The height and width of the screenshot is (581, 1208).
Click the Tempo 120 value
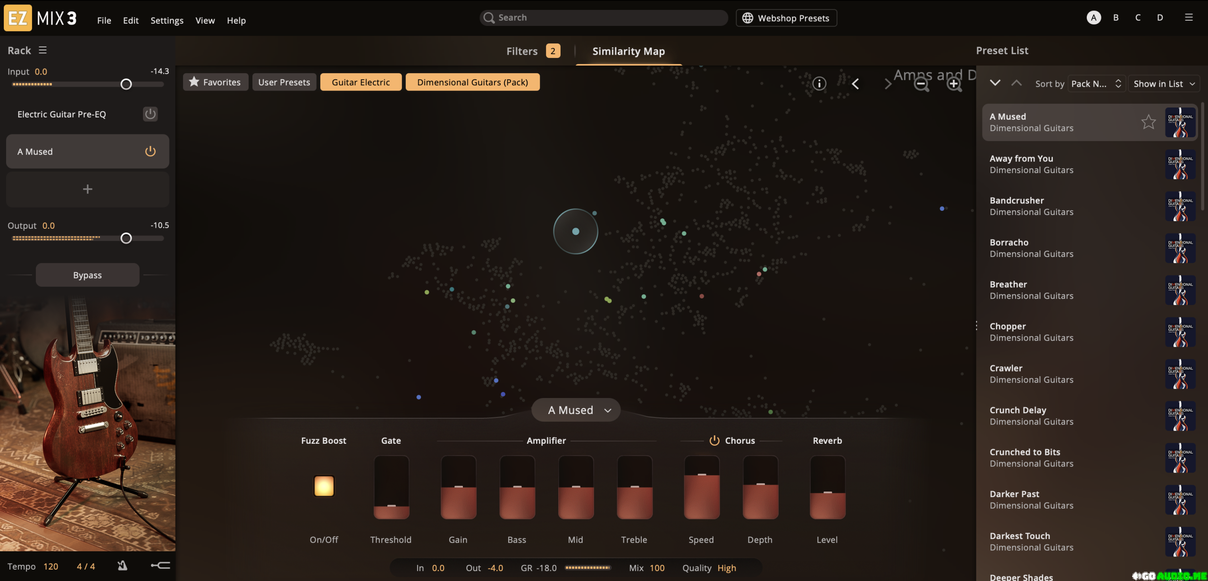[x=50, y=566]
